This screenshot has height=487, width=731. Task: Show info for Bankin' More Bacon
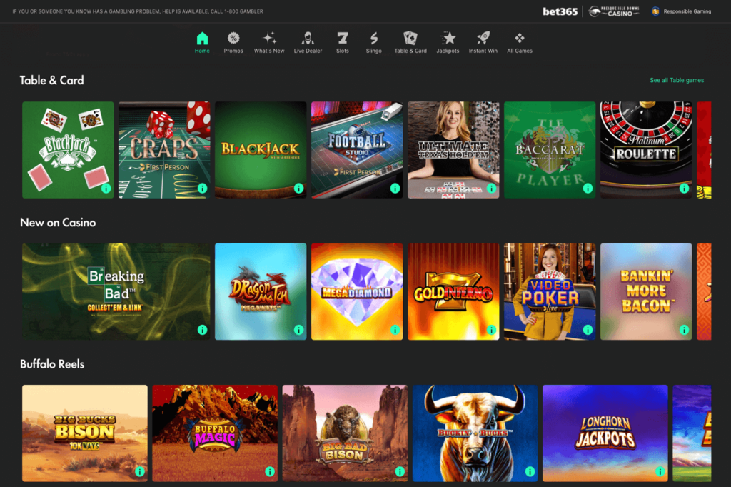(684, 331)
